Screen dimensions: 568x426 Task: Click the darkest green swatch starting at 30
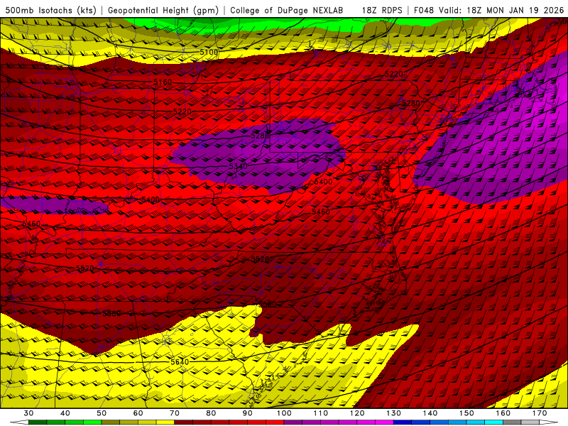click(x=38, y=422)
